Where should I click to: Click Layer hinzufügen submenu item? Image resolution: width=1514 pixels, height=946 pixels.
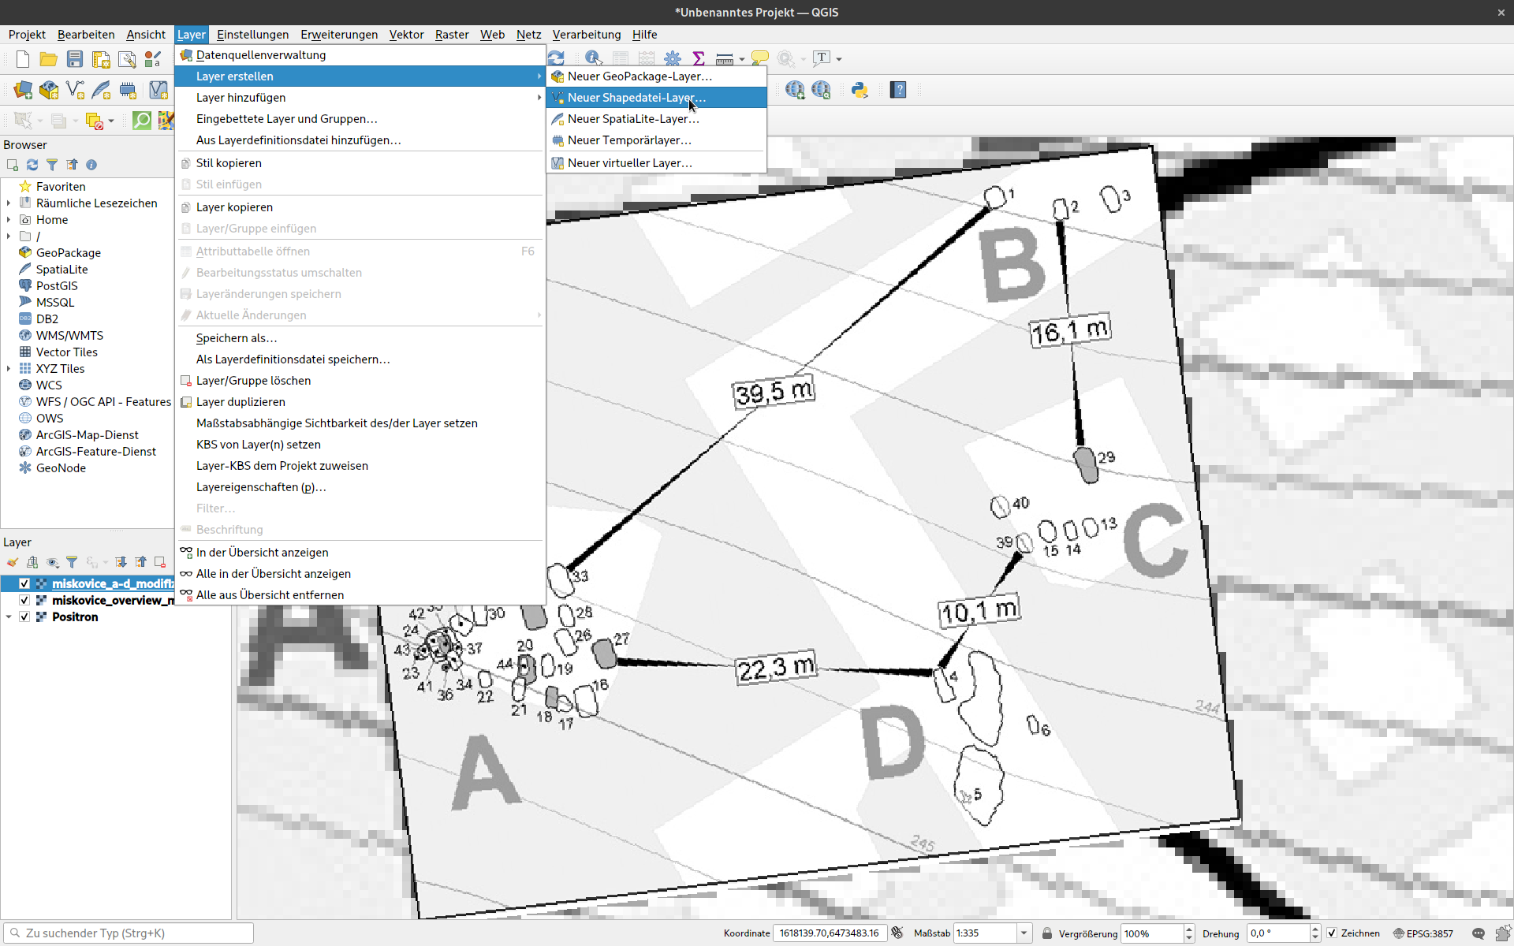[360, 98]
